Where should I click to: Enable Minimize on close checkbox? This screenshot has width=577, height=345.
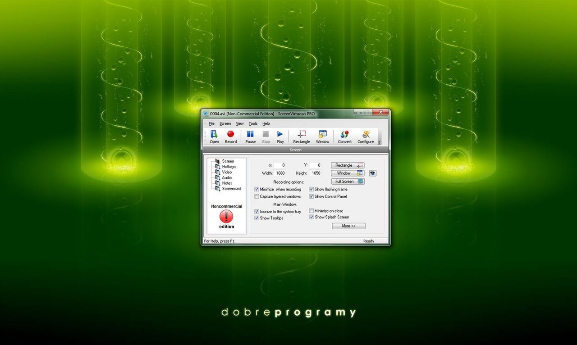point(311,211)
